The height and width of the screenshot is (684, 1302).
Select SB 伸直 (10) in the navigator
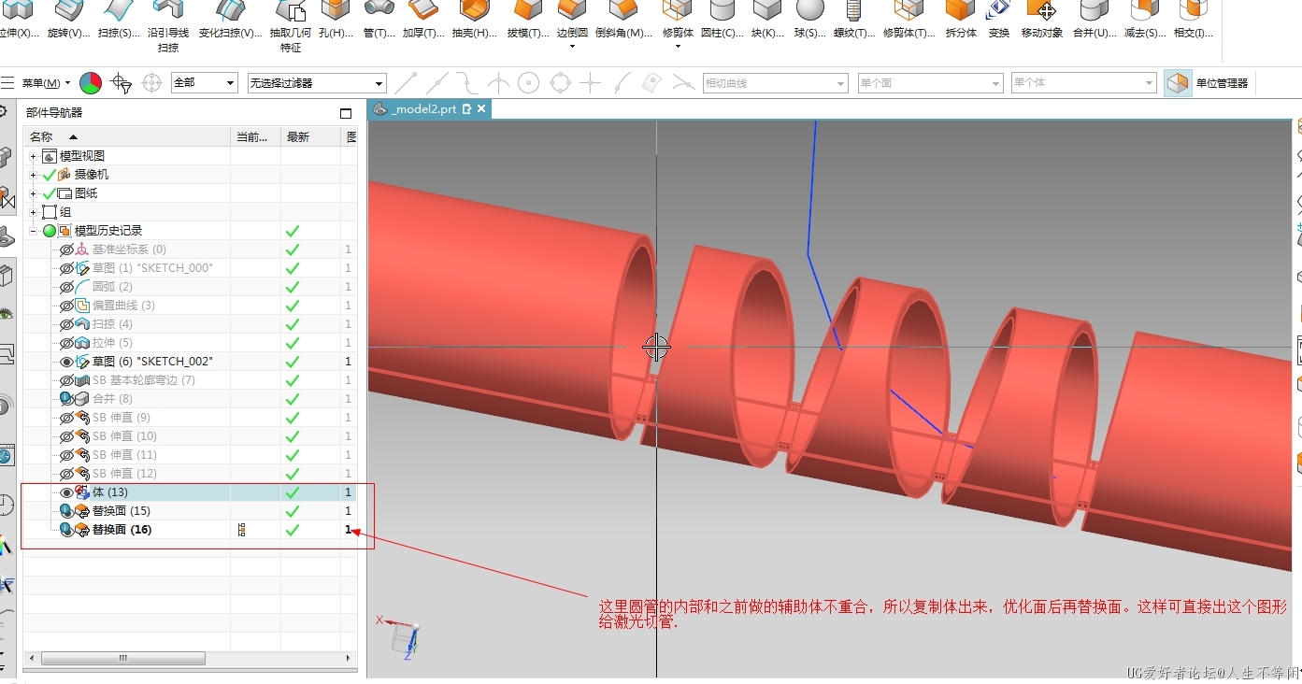point(124,436)
